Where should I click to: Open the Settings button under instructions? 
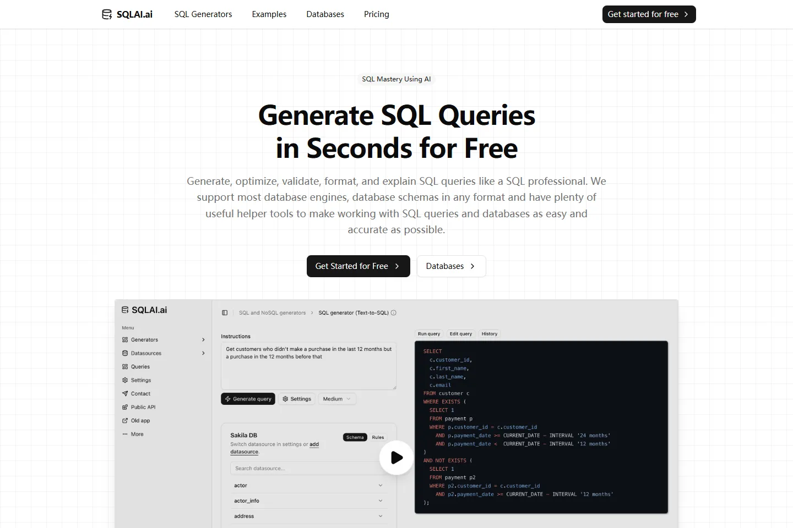tap(297, 399)
